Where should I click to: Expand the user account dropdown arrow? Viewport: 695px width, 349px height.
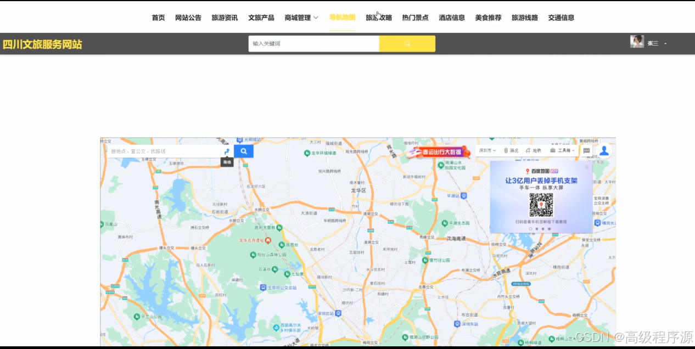[665, 43]
